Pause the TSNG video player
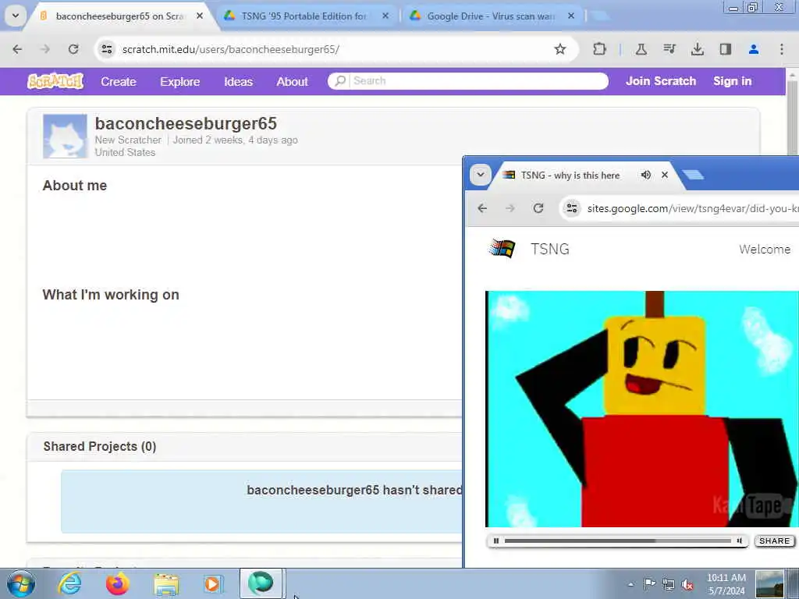 coord(495,541)
